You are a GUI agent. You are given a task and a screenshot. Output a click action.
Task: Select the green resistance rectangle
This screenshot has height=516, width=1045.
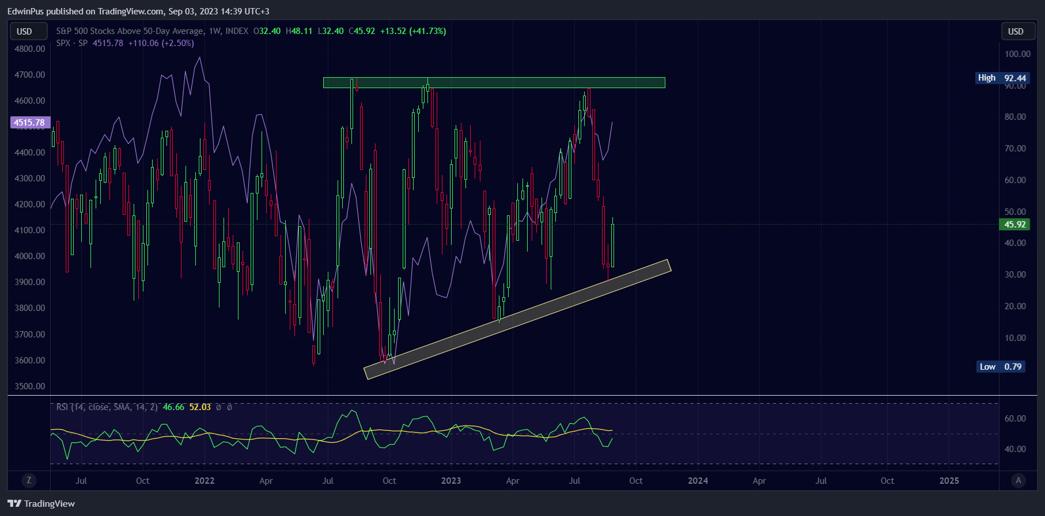[x=494, y=83]
